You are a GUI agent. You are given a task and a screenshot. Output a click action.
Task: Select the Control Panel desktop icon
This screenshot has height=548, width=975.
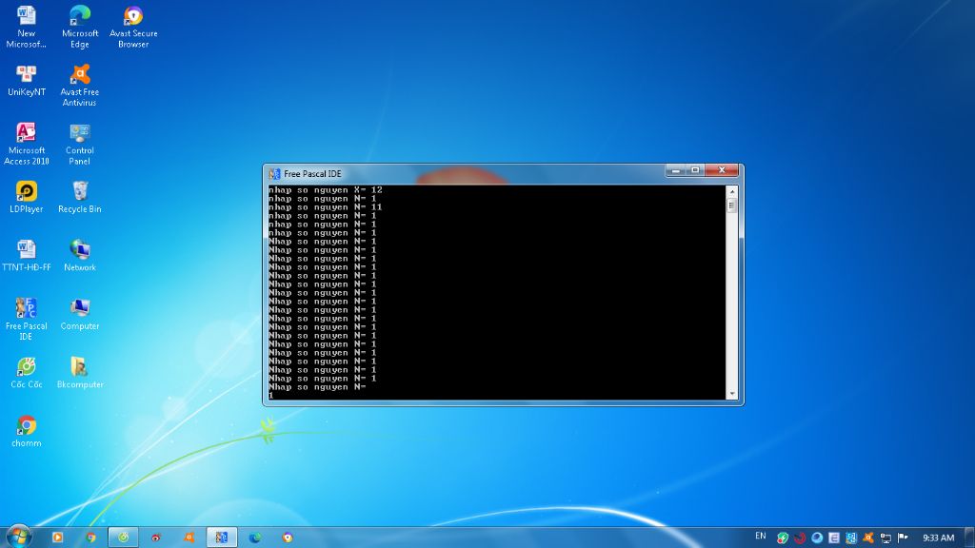click(80, 144)
